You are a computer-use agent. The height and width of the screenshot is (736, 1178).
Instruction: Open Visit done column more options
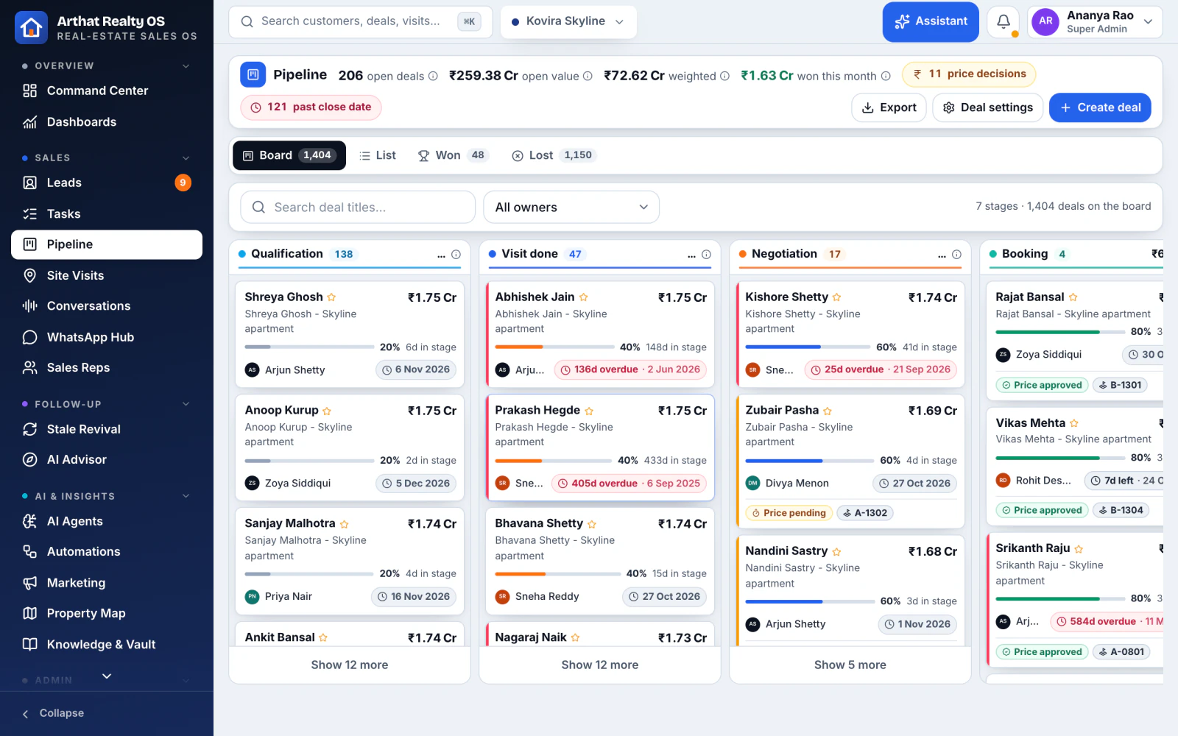(691, 255)
